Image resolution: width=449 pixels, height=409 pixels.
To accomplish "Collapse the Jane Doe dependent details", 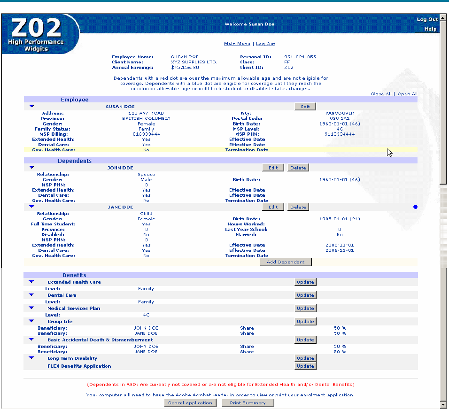I will pyautogui.click(x=32, y=206).
